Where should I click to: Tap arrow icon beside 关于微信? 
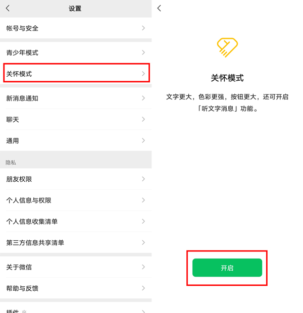pyautogui.click(x=143, y=267)
